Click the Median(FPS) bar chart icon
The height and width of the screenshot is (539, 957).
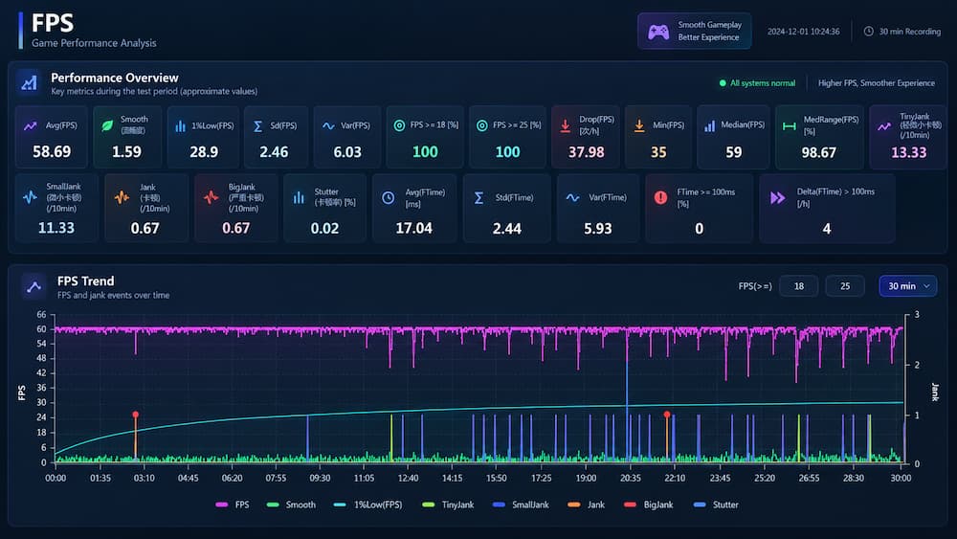(x=709, y=125)
